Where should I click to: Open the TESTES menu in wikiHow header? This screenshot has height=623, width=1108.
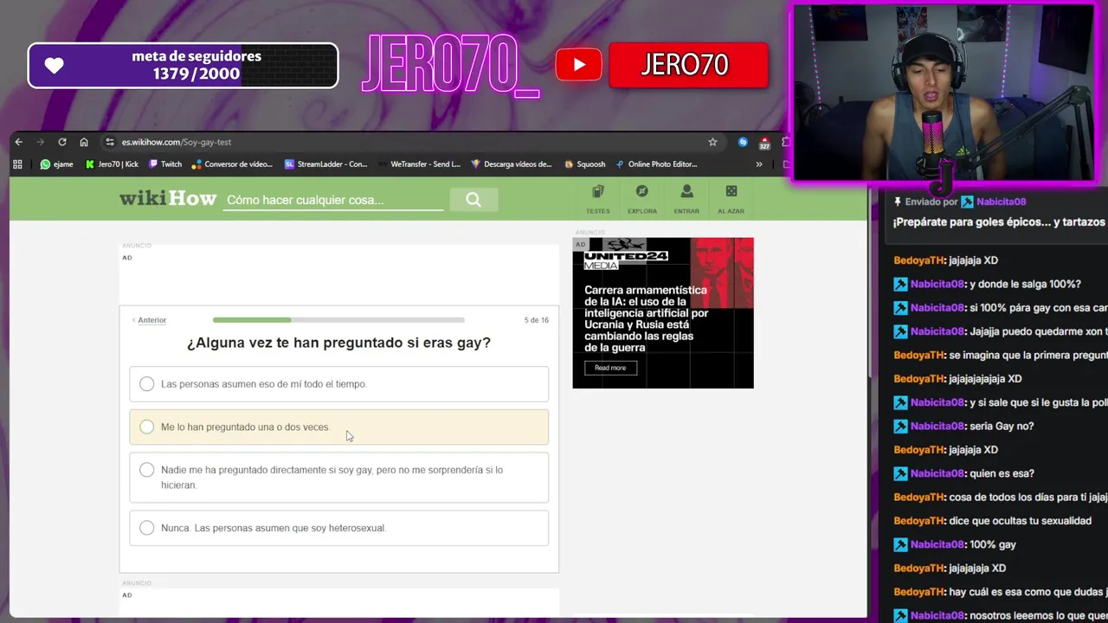598,199
